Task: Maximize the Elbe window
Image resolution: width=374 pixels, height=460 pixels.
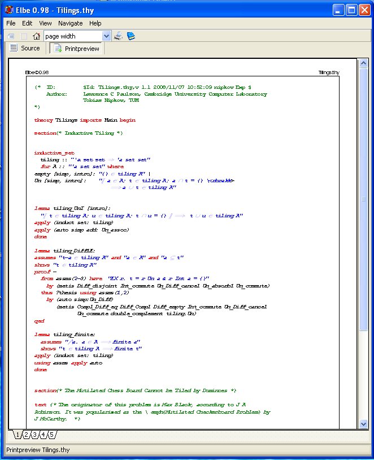Action: 351,10
